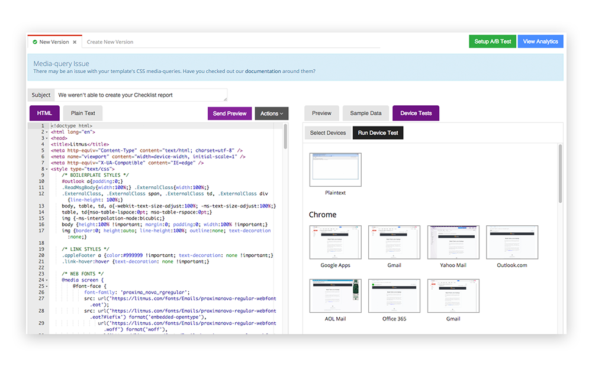Image resolution: width=592 pixels, height=366 pixels.
Task: Click the '#outlook a{padding:0;}' code line
Action: click(92, 182)
